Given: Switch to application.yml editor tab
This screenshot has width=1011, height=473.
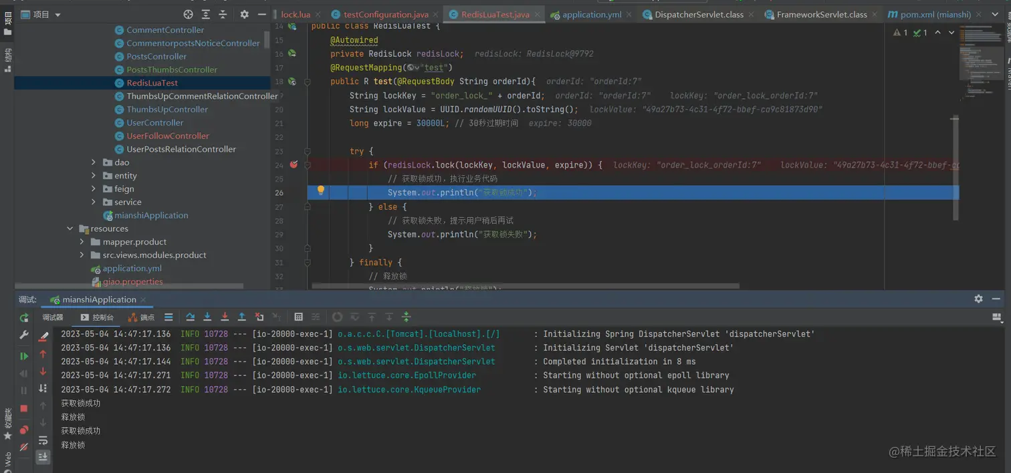Looking at the screenshot, I should (592, 14).
